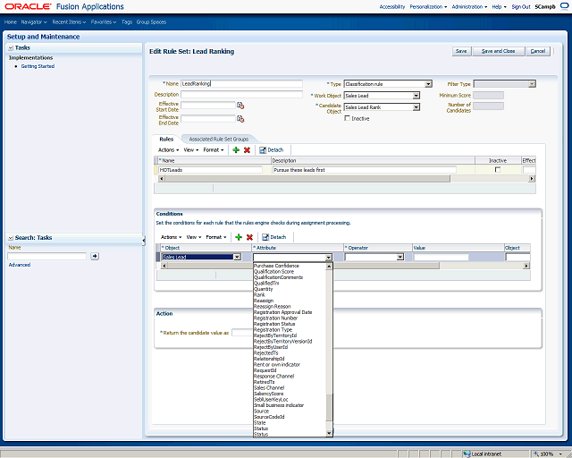Open the Navigator menu

click(34, 21)
